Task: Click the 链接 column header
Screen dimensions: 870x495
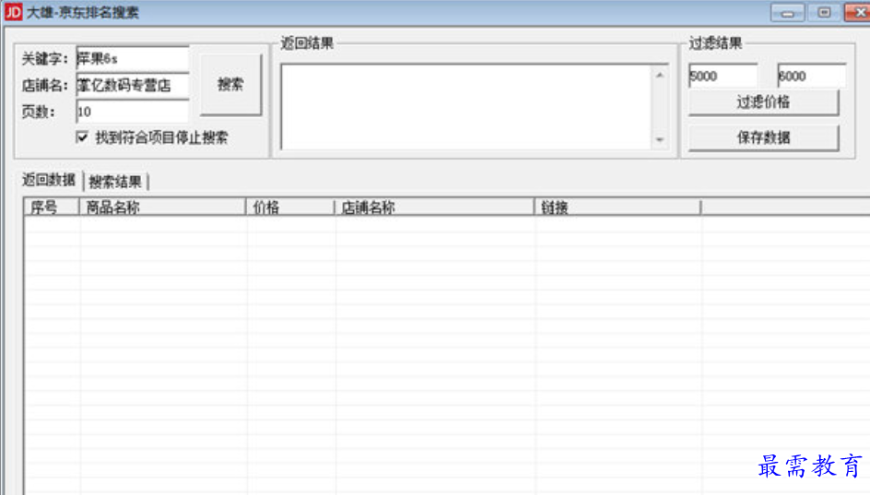Action: pos(617,207)
